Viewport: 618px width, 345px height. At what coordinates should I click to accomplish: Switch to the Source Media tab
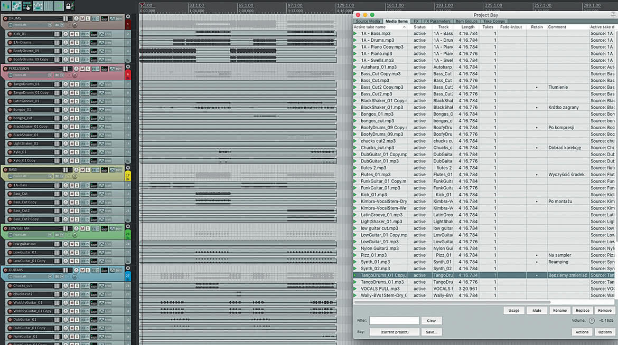click(x=368, y=21)
